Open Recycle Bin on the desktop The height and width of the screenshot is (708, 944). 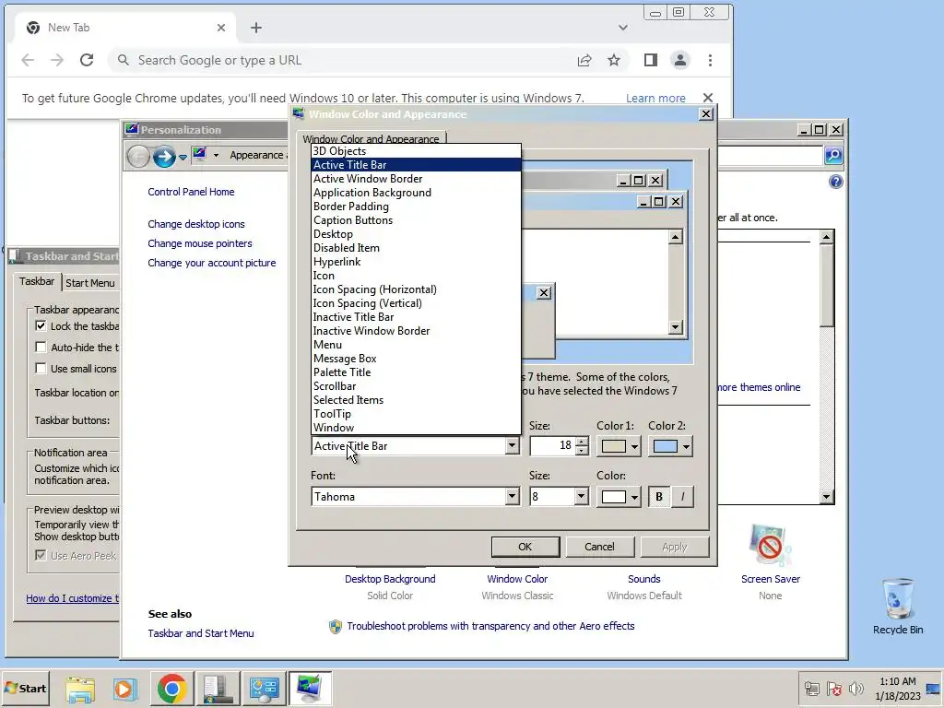pos(898,606)
